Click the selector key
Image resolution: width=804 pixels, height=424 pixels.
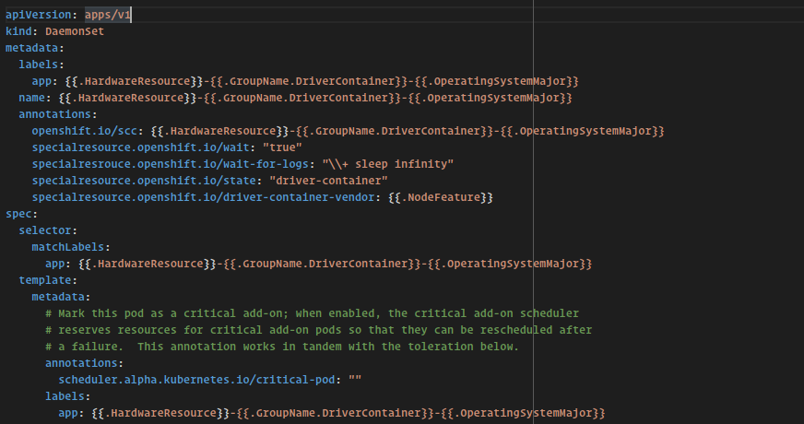pos(45,230)
